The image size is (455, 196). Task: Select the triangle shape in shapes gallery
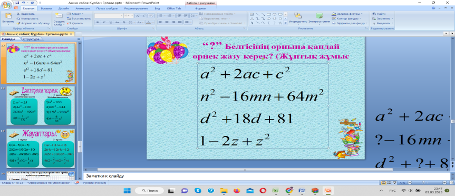[x=252, y=18]
